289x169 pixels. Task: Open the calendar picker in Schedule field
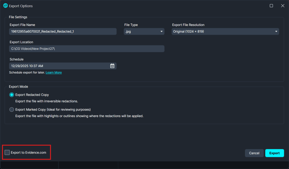pos(112,66)
